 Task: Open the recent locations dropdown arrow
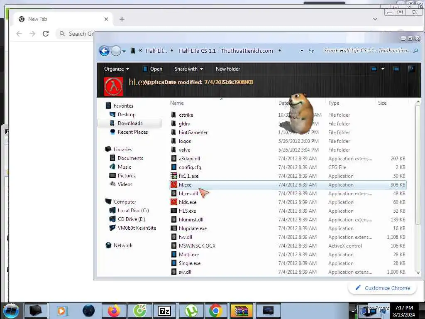click(124, 51)
